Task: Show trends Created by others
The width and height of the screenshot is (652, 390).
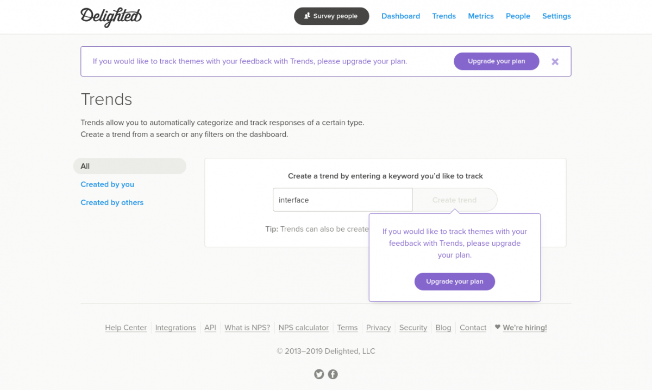Action: point(112,202)
